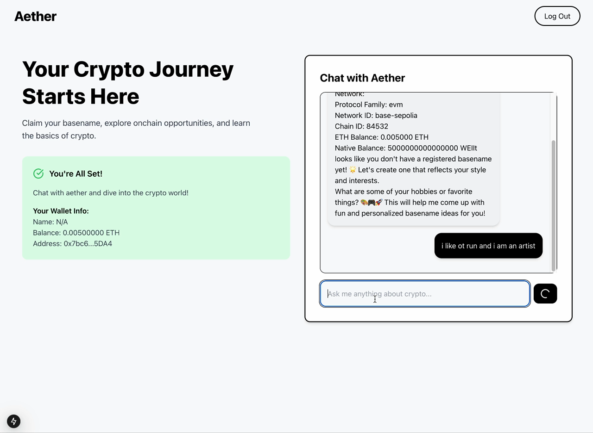This screenshot has height=433, width=593.
Task: Click the loading spinner send button
Action: [x=545, y=294]
